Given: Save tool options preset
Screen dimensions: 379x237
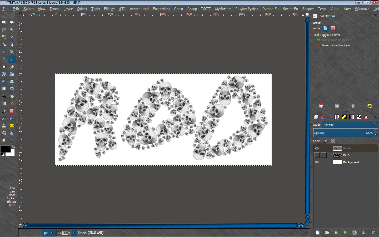Looking at the screenshot, I should click(x=321, y=106).
